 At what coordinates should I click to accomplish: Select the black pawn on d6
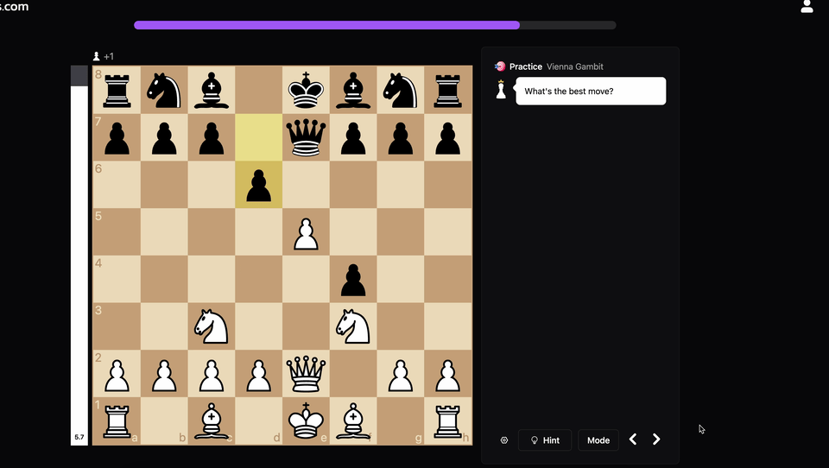tap(258, 185)
